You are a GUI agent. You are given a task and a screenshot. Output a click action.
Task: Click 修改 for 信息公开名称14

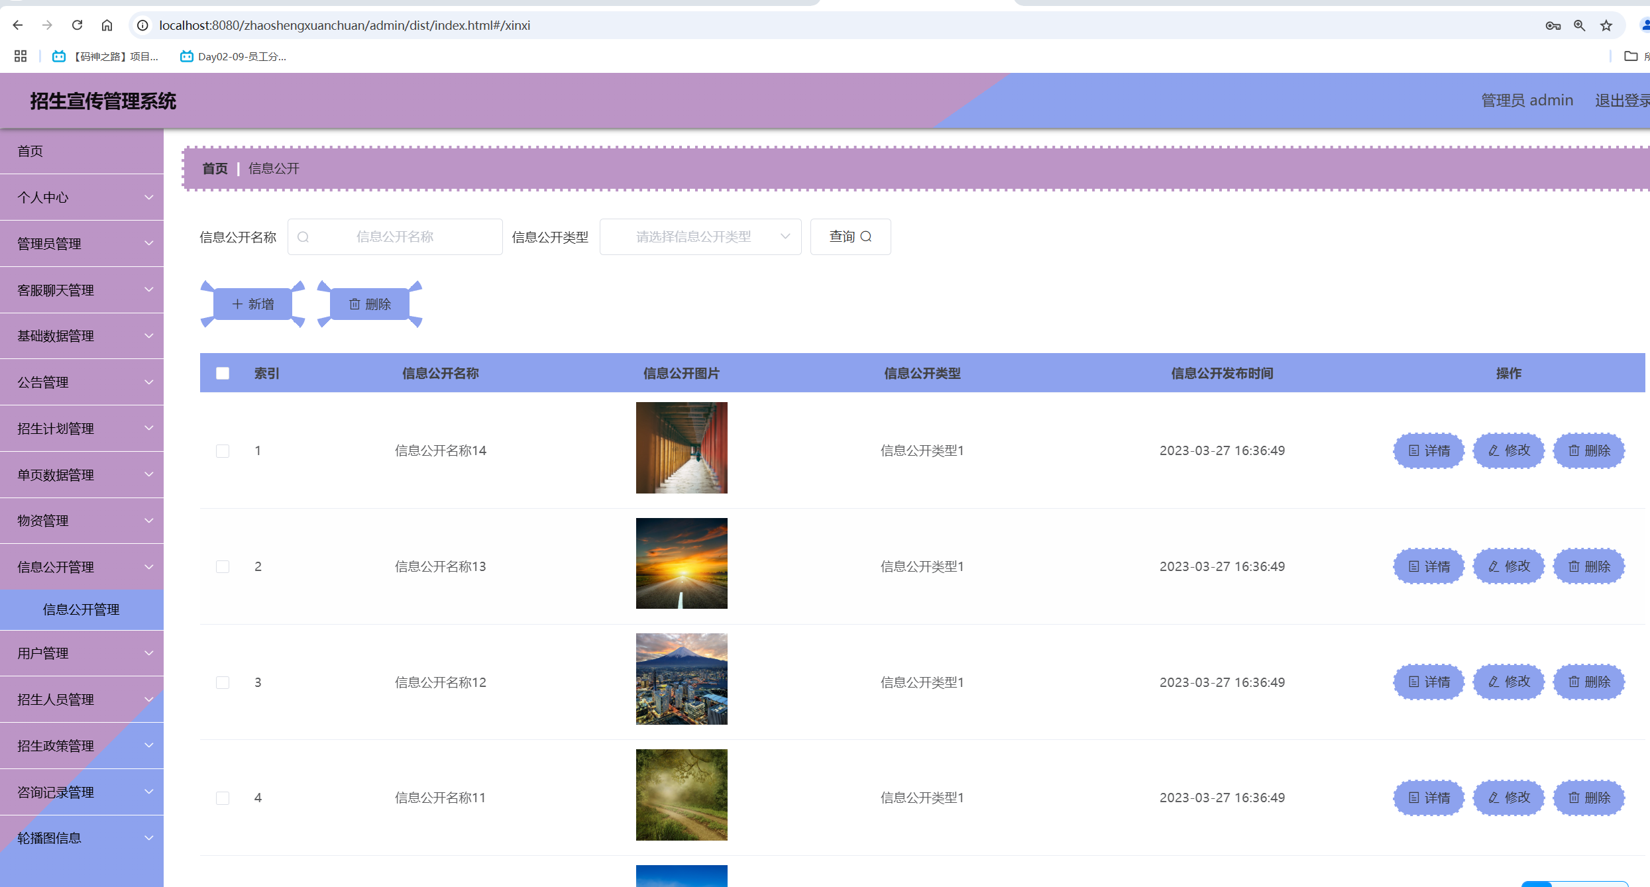coord(1509,450)
